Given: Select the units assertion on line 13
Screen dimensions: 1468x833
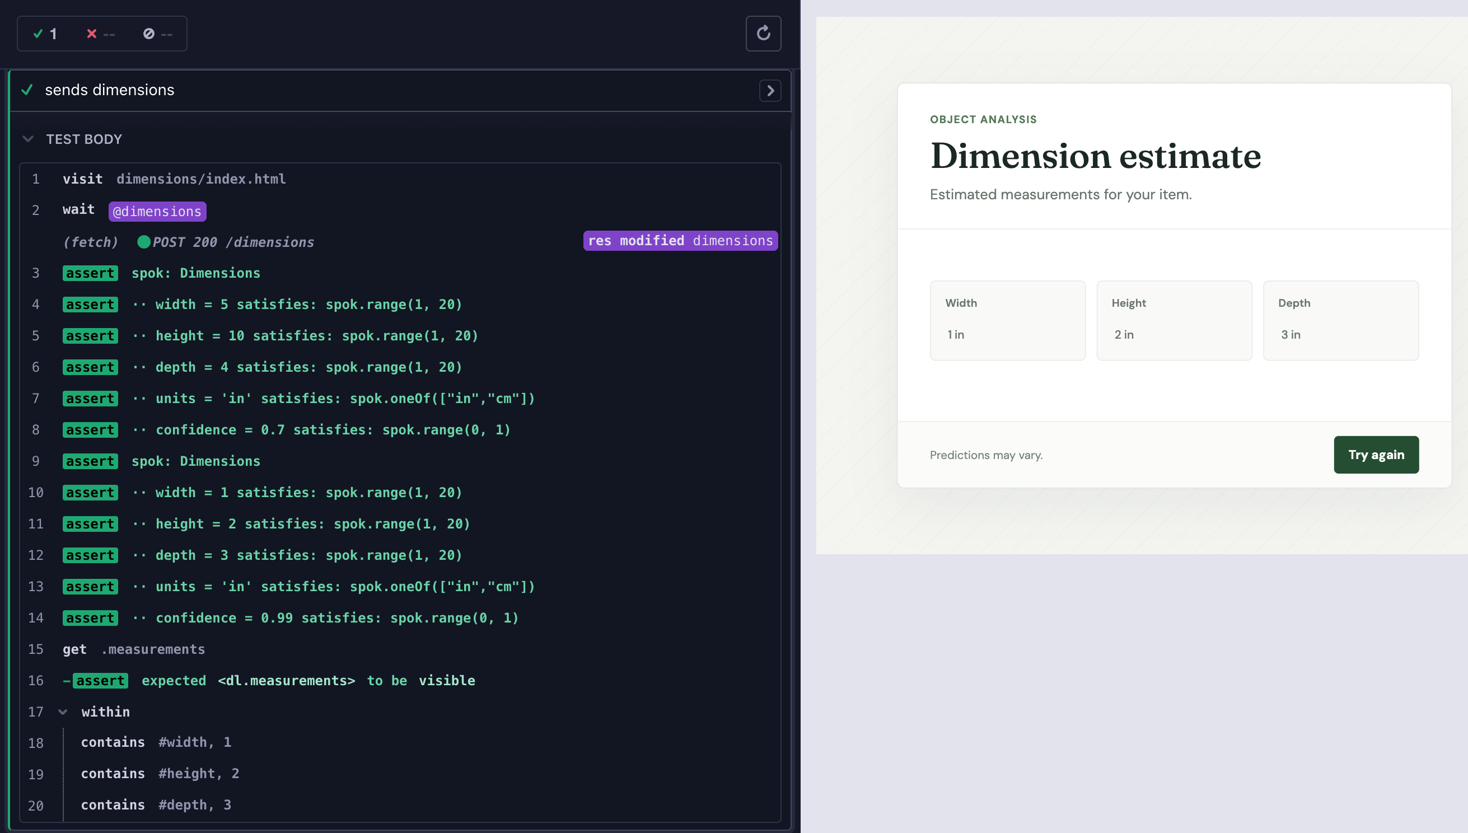Looking at the screenshot, I should [400, 587].
